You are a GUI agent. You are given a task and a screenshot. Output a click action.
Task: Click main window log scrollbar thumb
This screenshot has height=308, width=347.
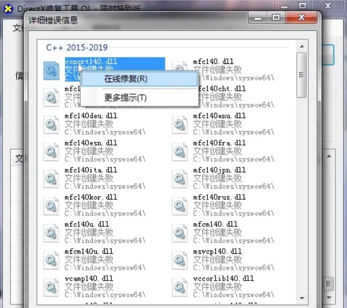click(x=329, y=284)
